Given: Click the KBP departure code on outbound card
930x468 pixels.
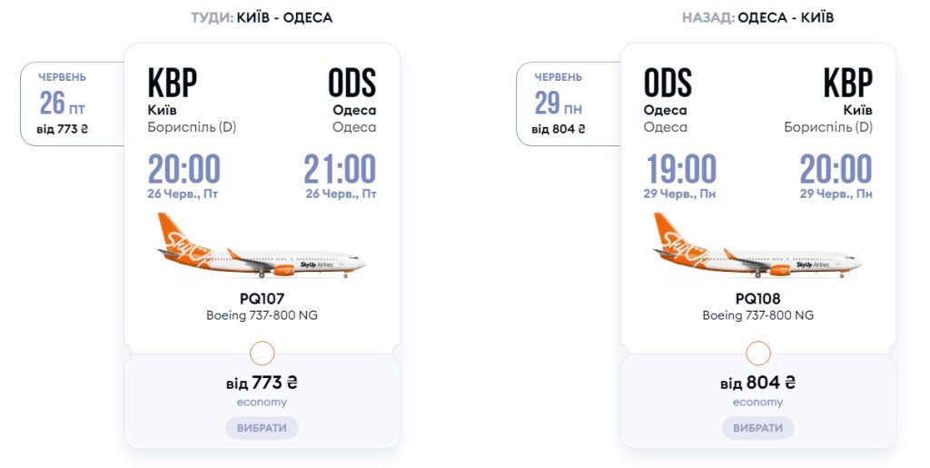Looking at the screenshot, I should coord(173,84).
